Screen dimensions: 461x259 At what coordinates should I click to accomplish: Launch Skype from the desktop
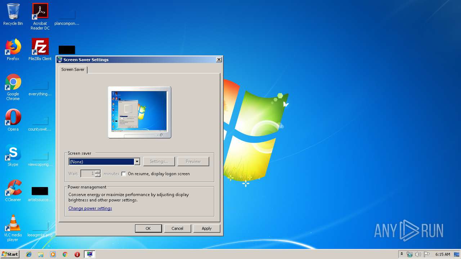coord(13,155)
